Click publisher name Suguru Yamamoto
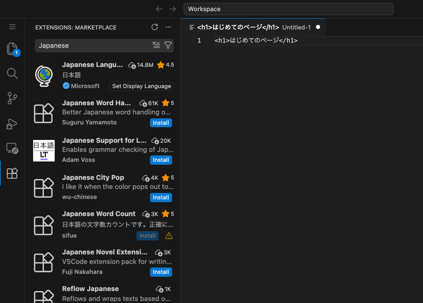Image resolution: width=423 pixels, height=303 pixels. point(89,122)
